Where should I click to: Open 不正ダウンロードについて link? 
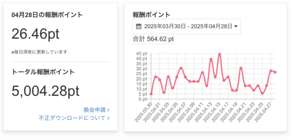[72, 118]
